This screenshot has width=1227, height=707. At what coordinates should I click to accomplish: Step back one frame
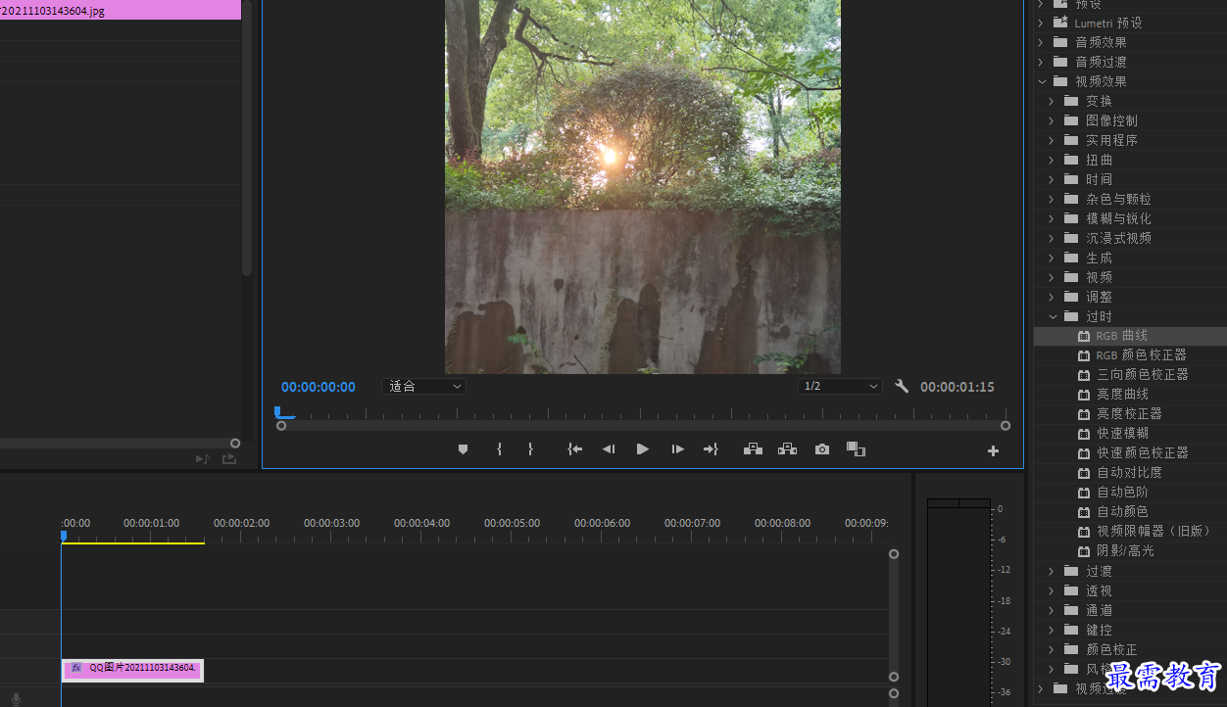click(609, 449)
